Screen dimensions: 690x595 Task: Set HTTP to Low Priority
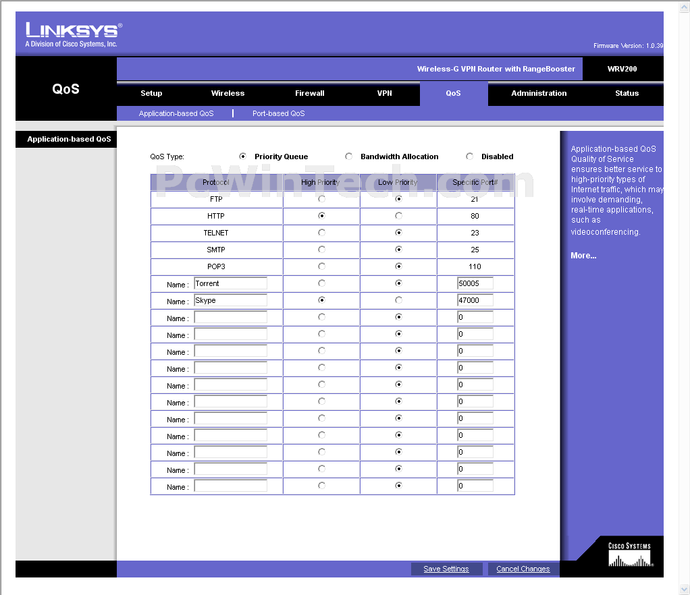[399, 215]
